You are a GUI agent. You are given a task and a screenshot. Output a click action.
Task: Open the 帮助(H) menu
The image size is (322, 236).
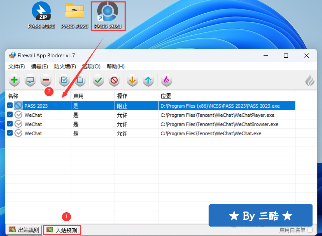(x=115, y=66)
